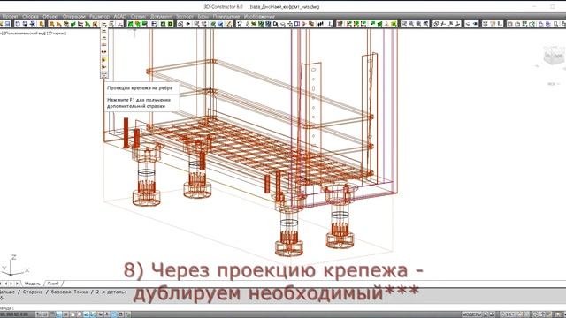Click the black vertical bars toolbar icon
This screenshot has height=318, width=566.
pyautogui.click(x=320, y=24)
